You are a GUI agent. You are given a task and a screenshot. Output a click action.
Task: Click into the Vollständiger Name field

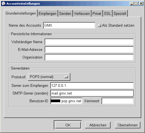(x=89, y=42)
